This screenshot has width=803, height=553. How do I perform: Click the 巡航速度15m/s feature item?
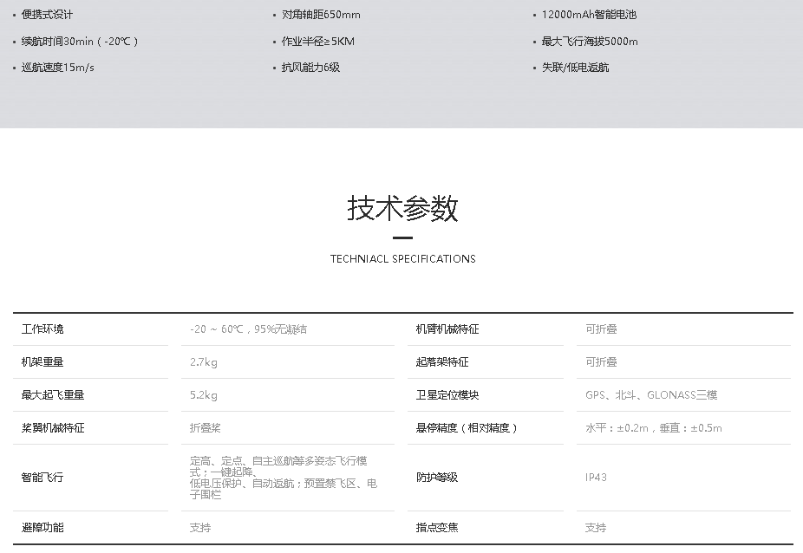point(57,67)
